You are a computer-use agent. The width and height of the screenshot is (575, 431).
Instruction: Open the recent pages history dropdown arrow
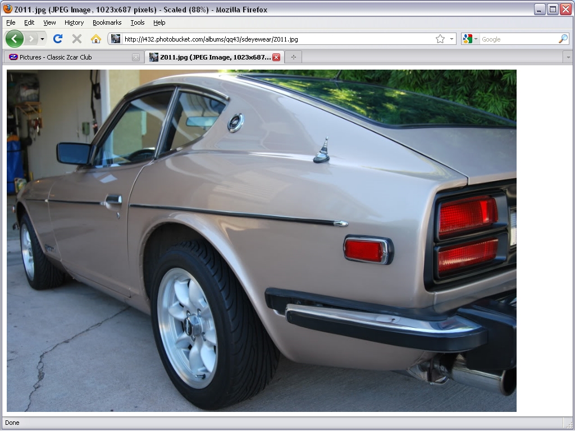pos(43,39)
